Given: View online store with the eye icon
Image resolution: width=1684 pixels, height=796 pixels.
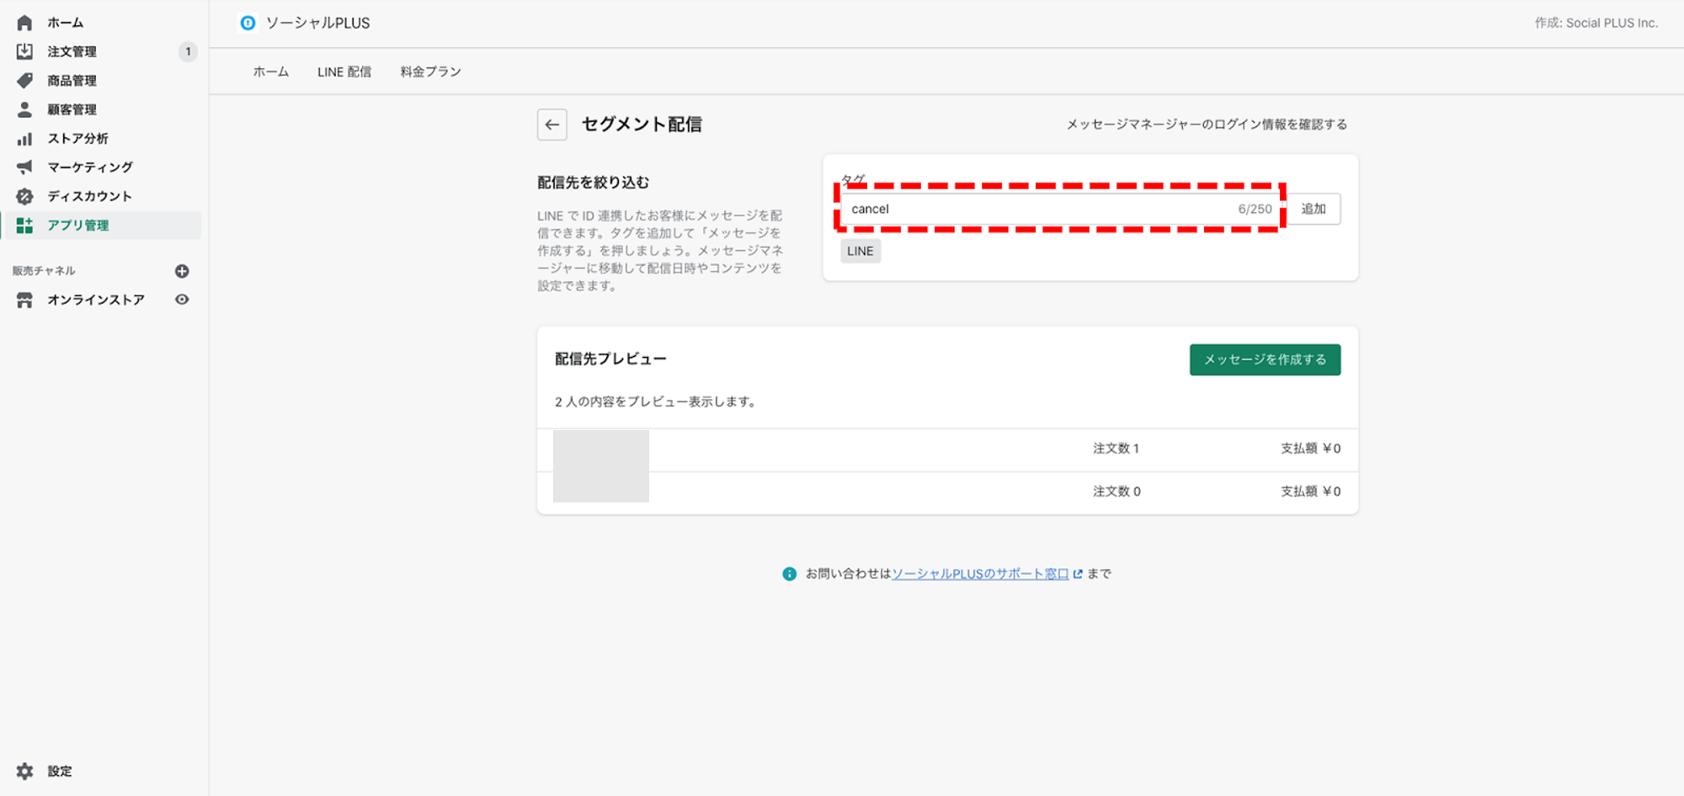Looking at the screenshot, I should click(x=182, y=300).
